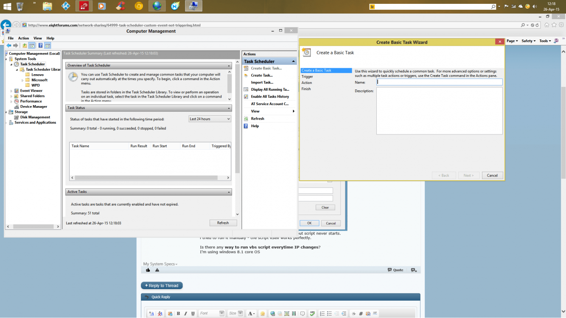The image size is (566, 318).
Task: Click the Back arrow in Computer Management toolbar
Action: point(8,45)
